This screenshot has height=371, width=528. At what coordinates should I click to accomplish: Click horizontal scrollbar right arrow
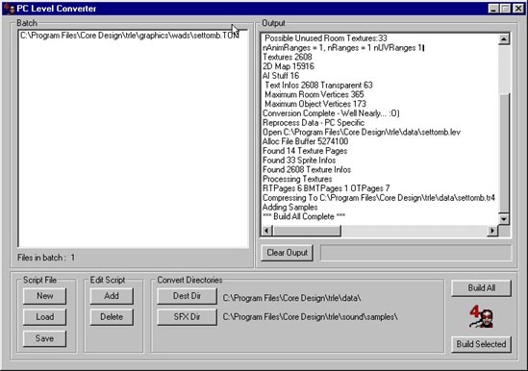pyautogui.click(x=492, y=231)
